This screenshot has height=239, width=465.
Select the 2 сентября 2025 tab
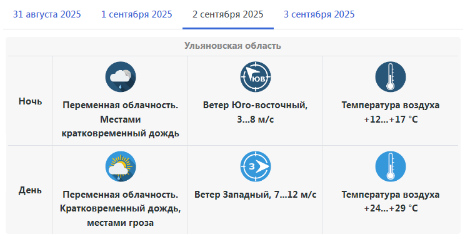pyautogui.click(x=227, y=14)
